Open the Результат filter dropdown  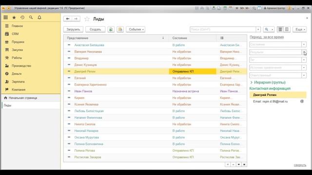tap(304, 52)
